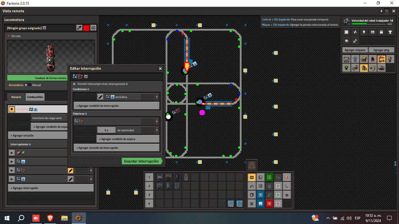Click the Conducir de forma remota button
This screenshot has width=399, height=224.
point(37,78)
